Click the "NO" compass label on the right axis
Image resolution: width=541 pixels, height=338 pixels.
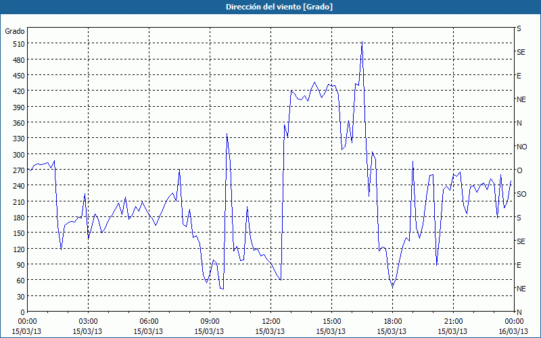(521, 147)
